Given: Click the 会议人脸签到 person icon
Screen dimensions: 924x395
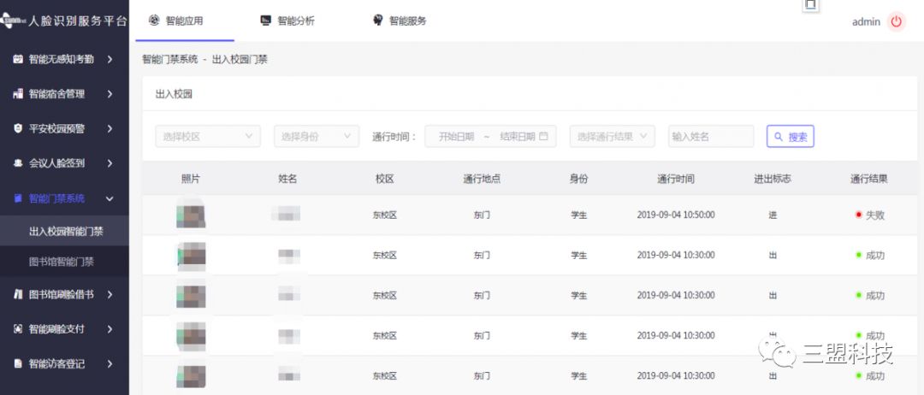Looking at the screenshot, I should (18, 163).
